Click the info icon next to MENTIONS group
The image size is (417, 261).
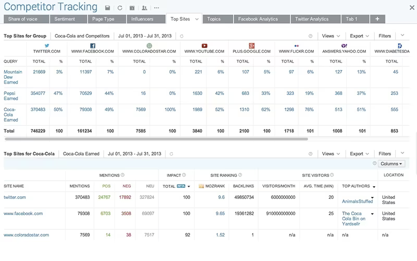coord(122,175)
